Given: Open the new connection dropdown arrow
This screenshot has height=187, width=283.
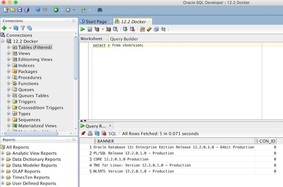Looking at the screenshot, I should (10, 28).
